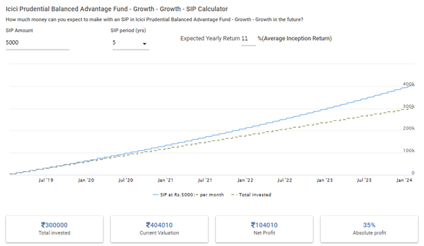Click the Jan '22 x-axis label
424x246 pixels.
(245, 180)
